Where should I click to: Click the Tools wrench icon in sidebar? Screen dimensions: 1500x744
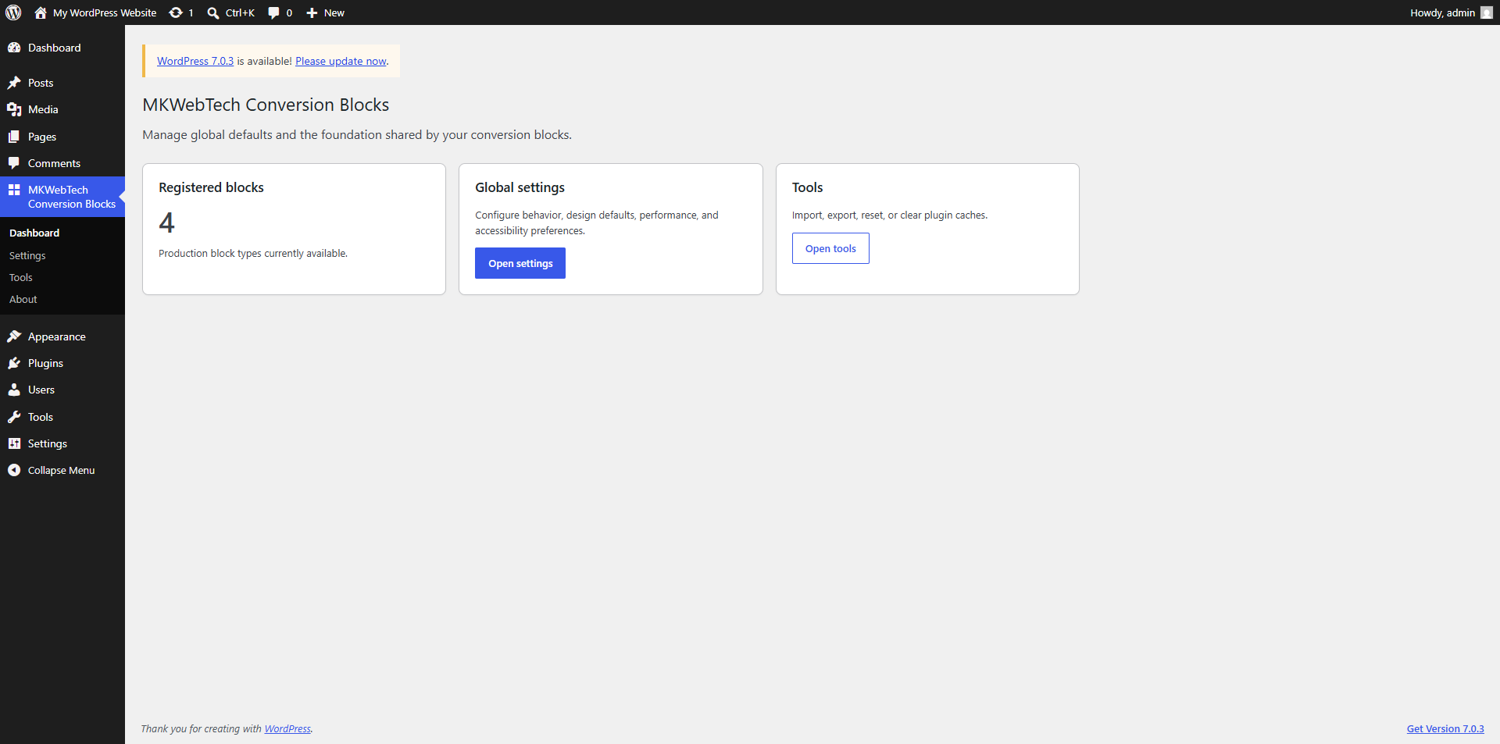(14, 417)
